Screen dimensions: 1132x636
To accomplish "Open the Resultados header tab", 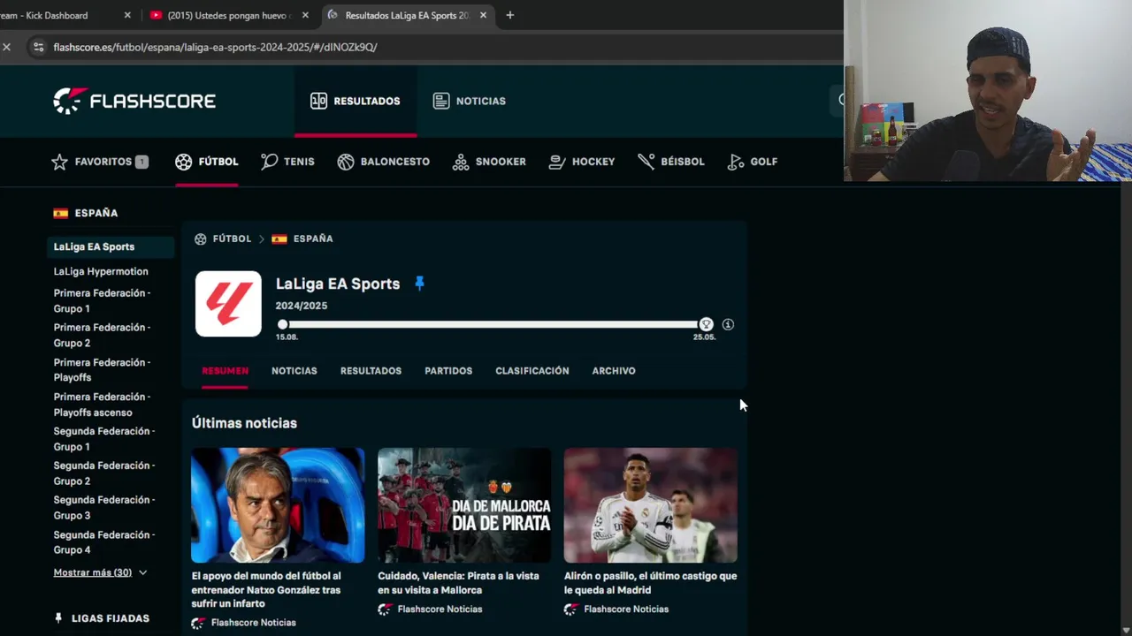I will point(356,101).
